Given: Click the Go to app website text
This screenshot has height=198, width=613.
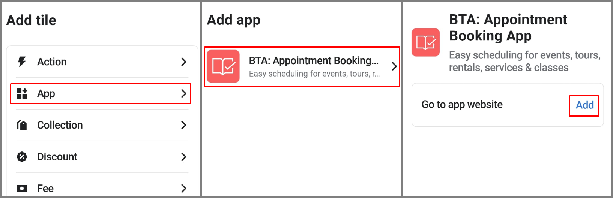Looking at the screenshot, I should coord(462,105).
